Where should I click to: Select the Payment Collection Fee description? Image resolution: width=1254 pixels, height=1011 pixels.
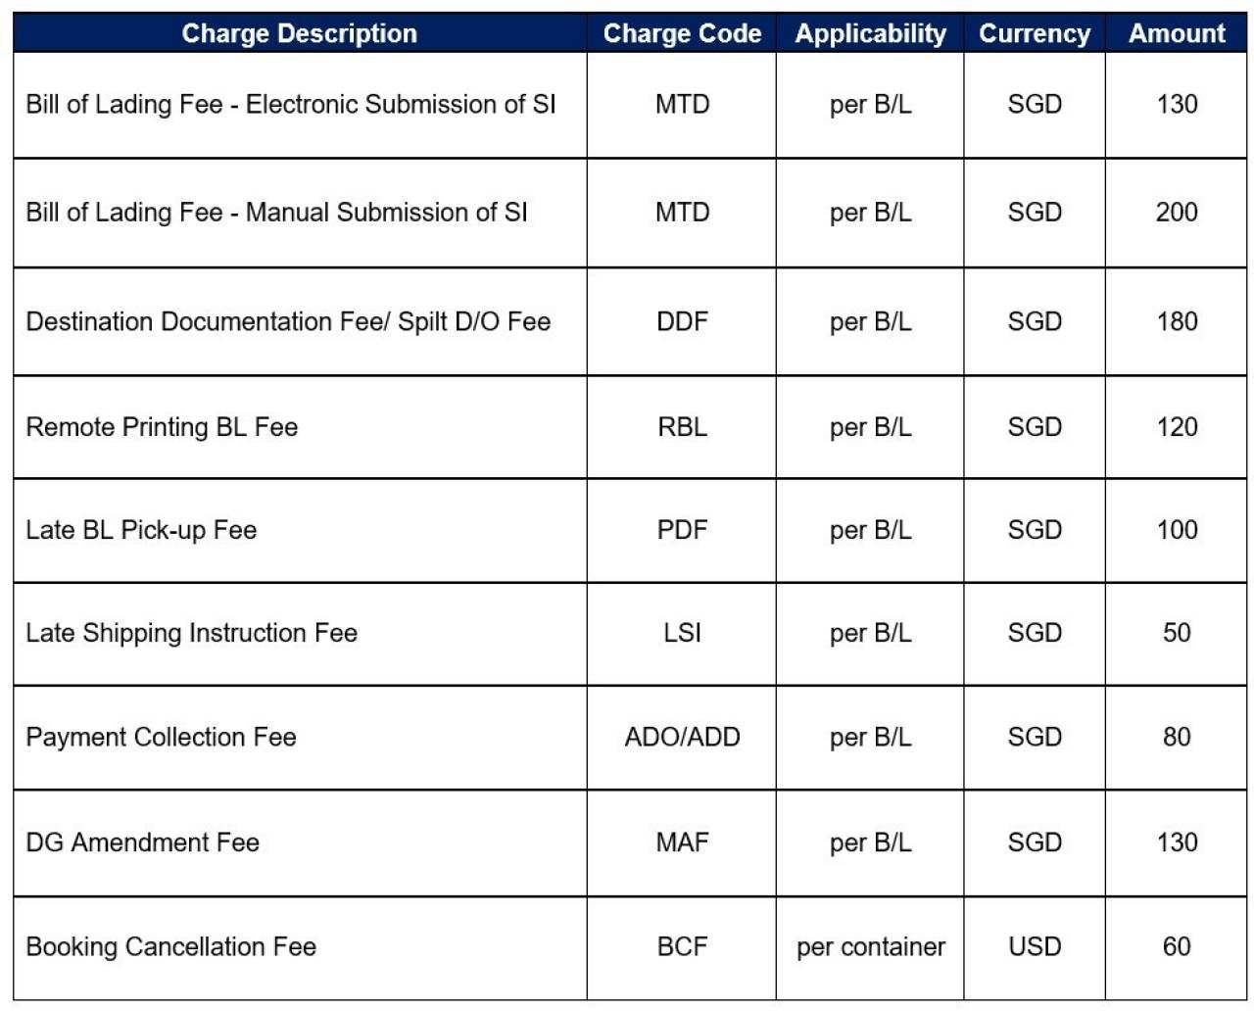(x=161, y=737)
